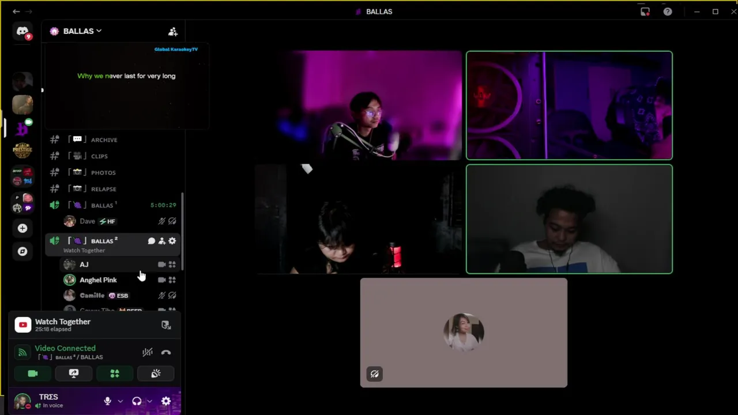Click the 5:00:29 channel timer
Screen dimensions: 738x415
(163, 205)
